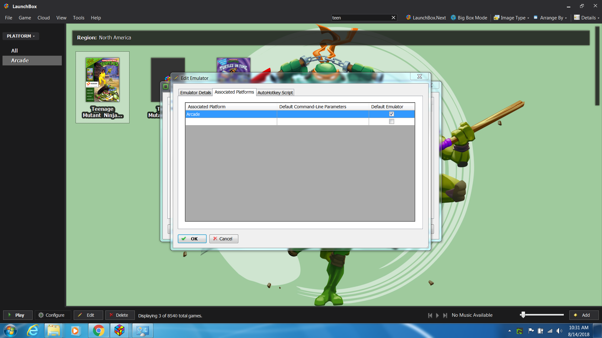Screen dimensions: 602x338
Task: Open Configure for the selected game
Action: (x=52, y=315)
